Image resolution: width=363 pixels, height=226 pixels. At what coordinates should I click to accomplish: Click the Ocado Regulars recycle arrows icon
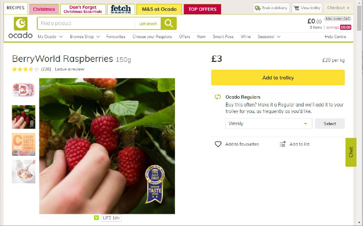pyautogui.click(x=217, y=97)
